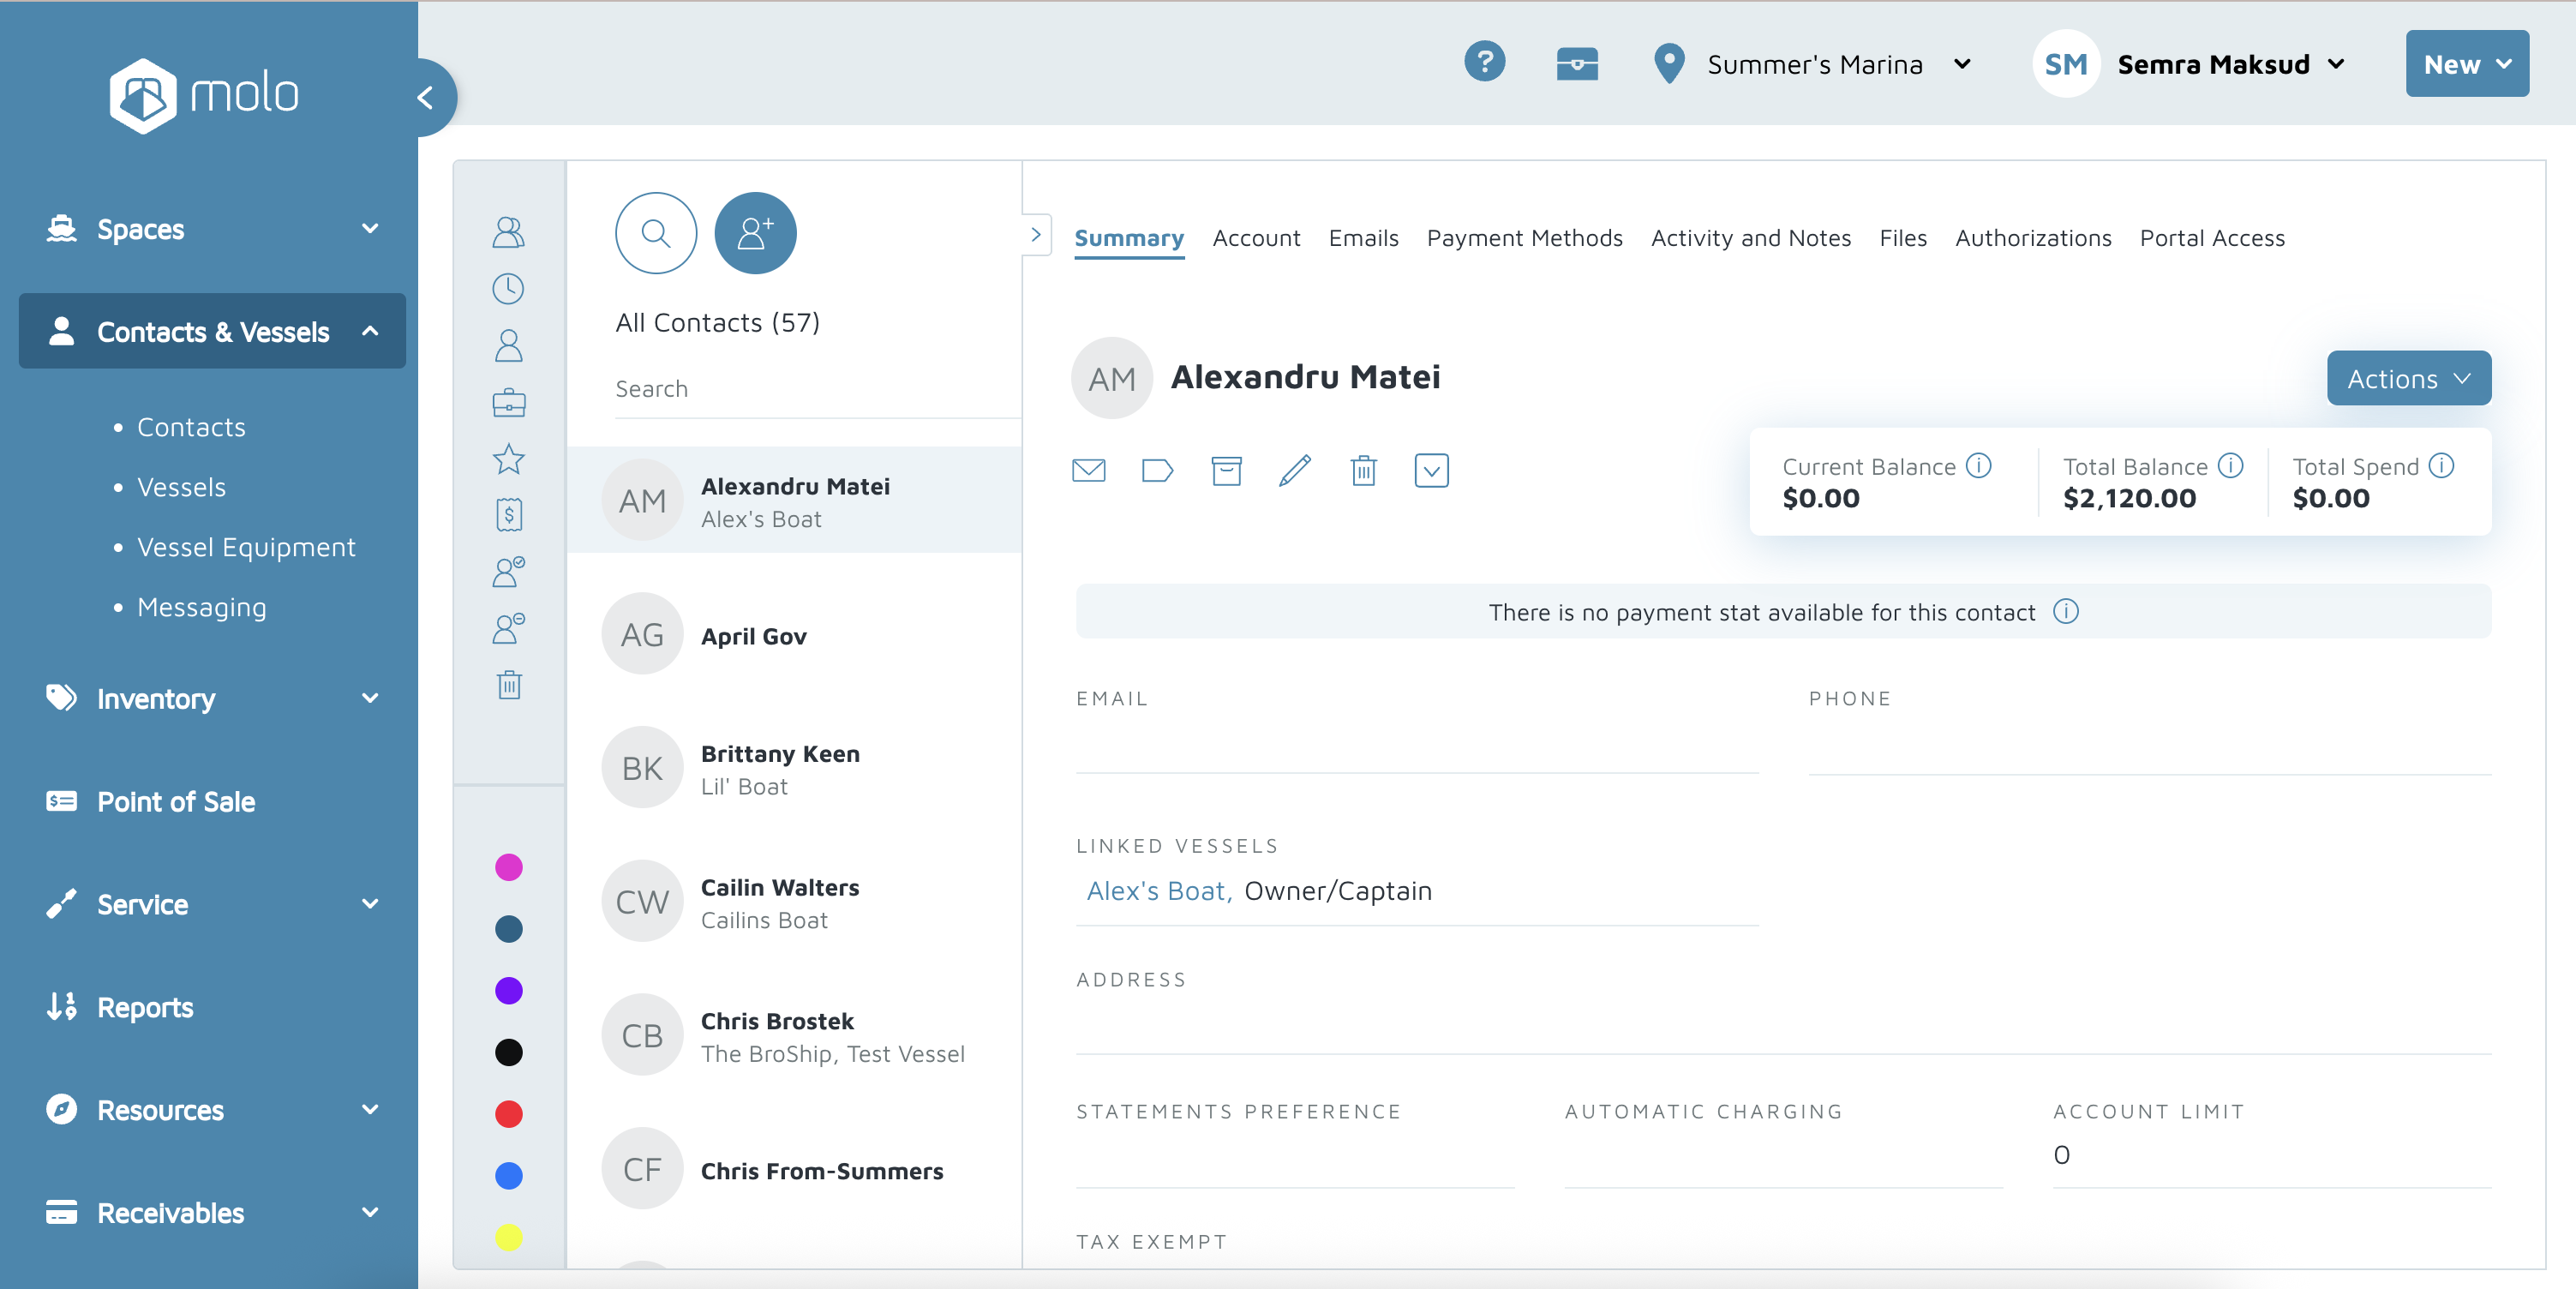Click the magnifier search contacts button
Screen dimensions: 2576x1289
(655, 233)
